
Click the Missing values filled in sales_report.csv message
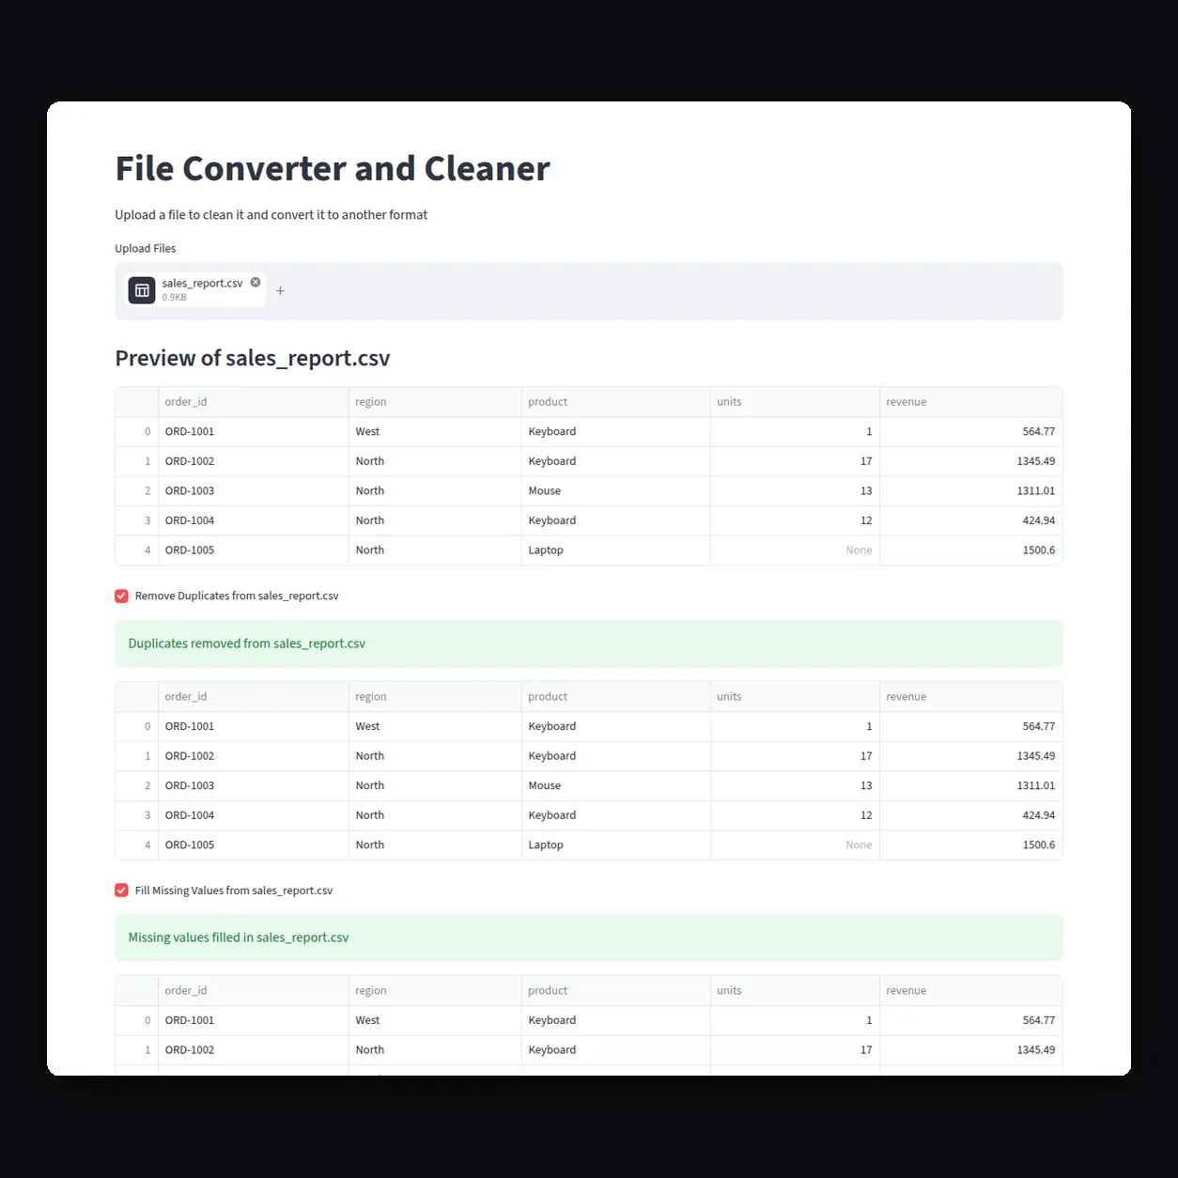click(589, 938)
